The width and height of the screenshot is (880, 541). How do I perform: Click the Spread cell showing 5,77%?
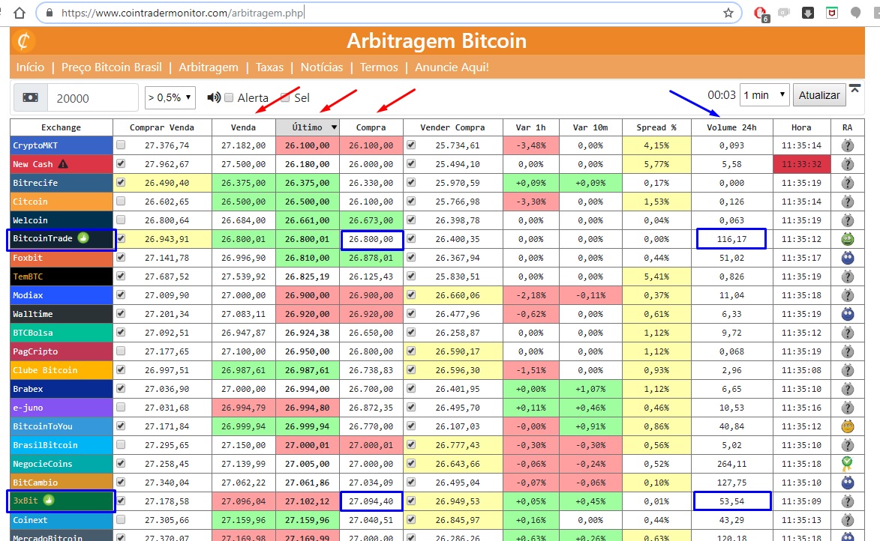click(656, 164)
